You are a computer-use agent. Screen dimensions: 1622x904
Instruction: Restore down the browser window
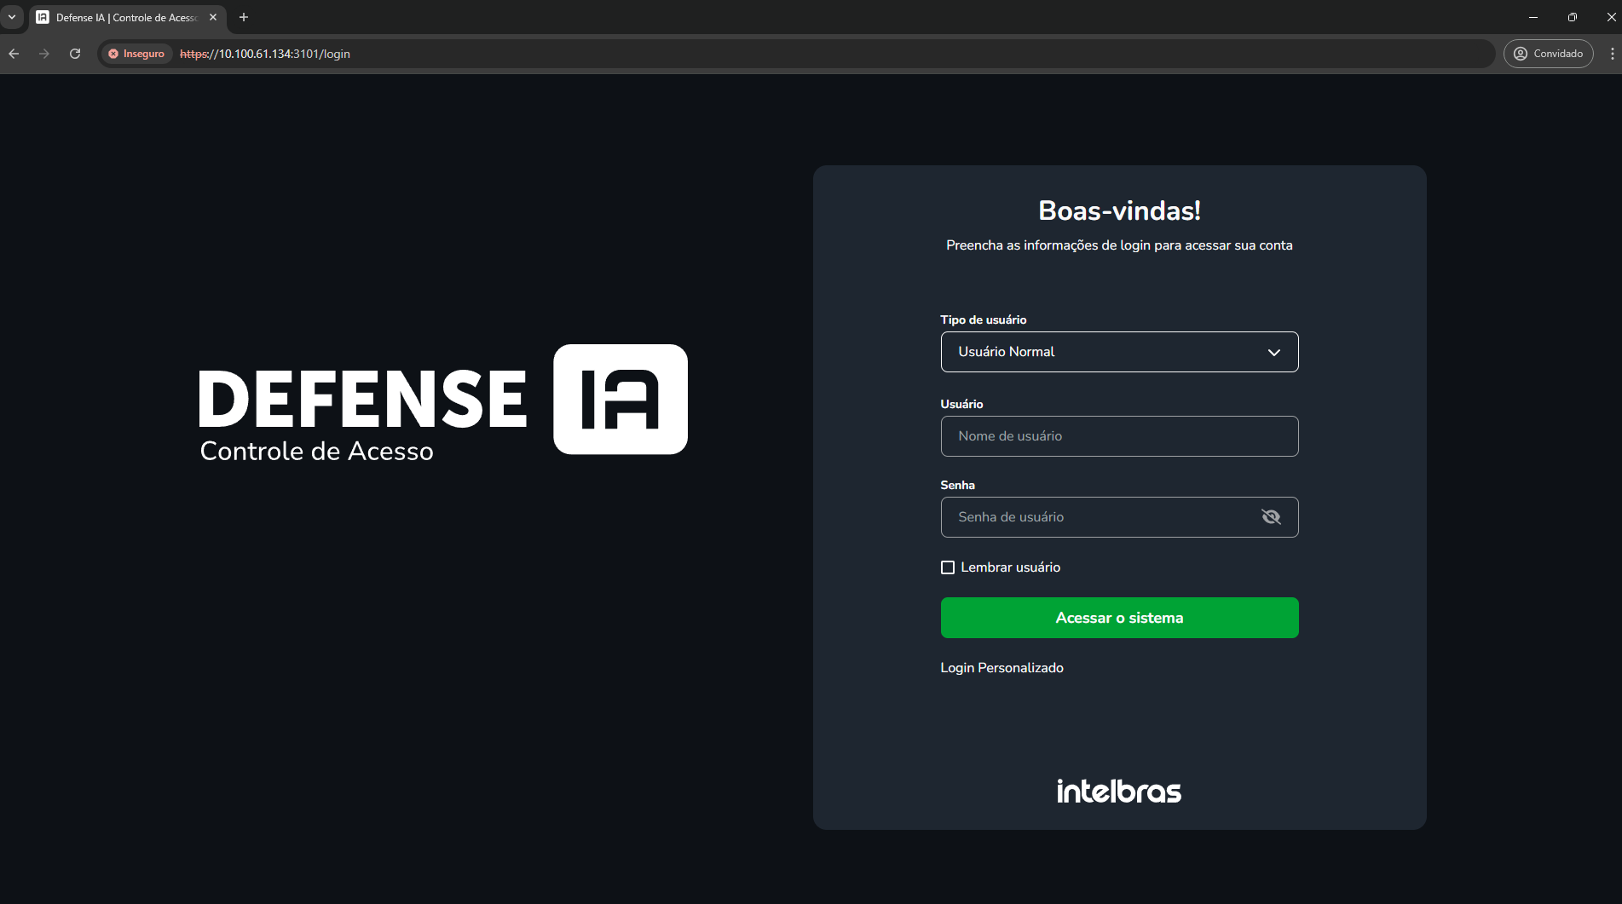click(x=1573, y=17)
